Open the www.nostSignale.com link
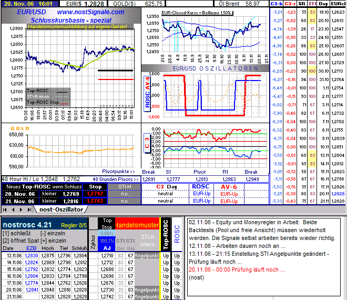Screen dimensions: 347x300 [90, 12]
